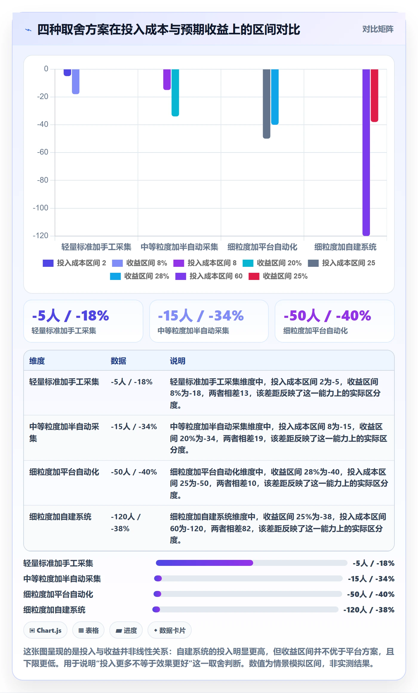Click table data cell -120人 / -38%
Screen dimensions: 418x693
click(126, 523)
